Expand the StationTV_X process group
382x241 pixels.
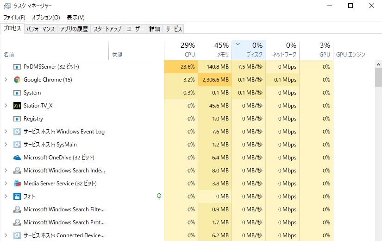(6, 106)
